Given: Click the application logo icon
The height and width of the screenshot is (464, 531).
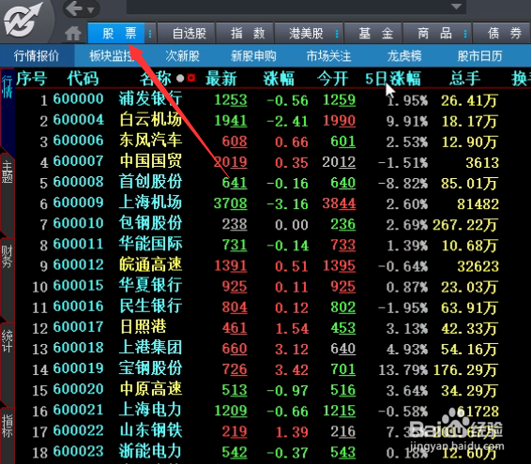Looking at the screenshot, I should click(23, 20).
